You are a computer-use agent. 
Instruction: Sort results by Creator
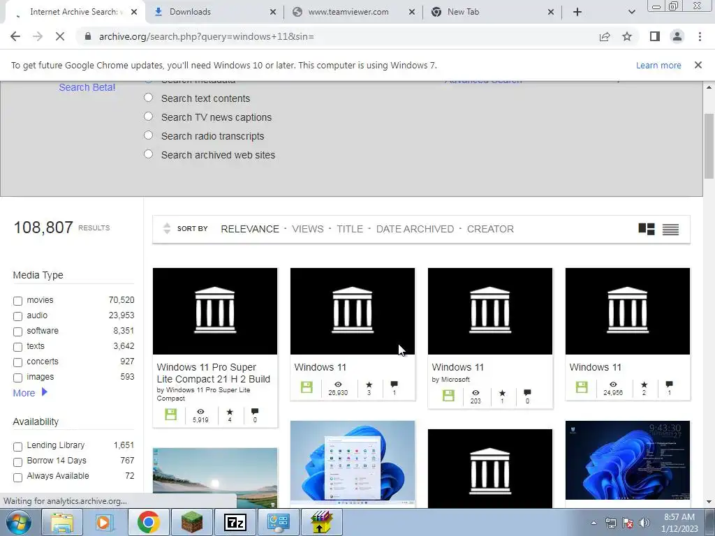(x=490, y=229)
